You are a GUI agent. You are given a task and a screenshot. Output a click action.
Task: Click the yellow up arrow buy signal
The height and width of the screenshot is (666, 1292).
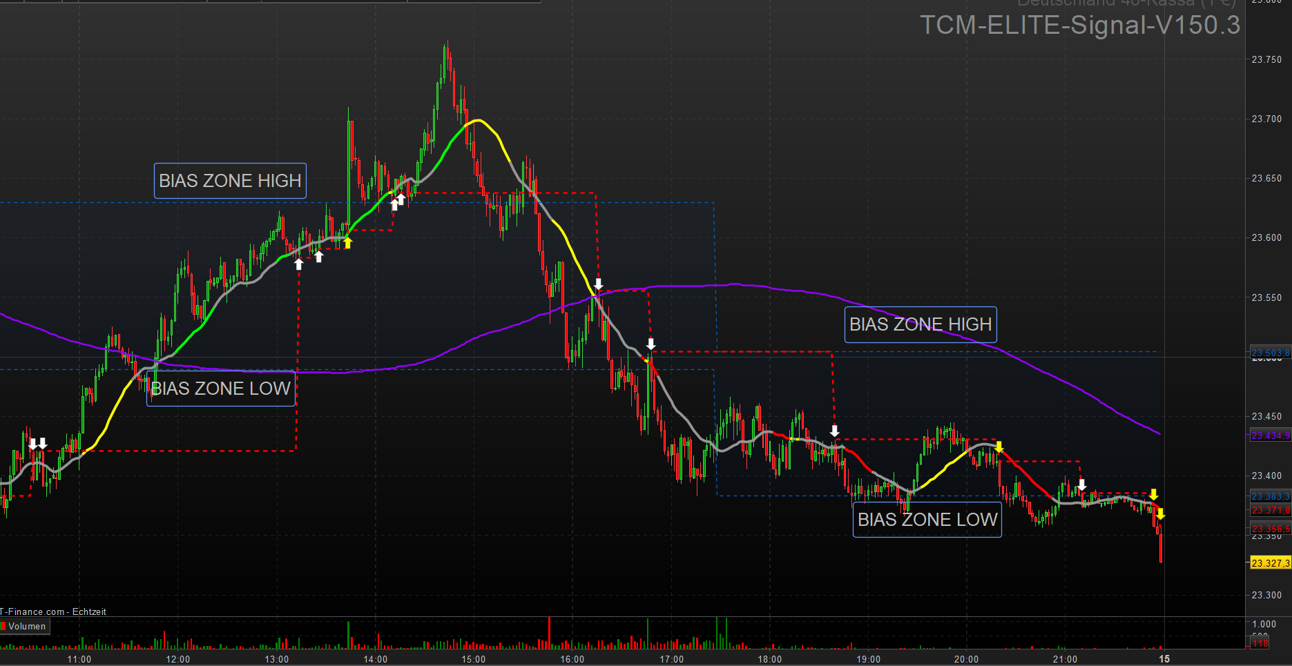(347, 242)
